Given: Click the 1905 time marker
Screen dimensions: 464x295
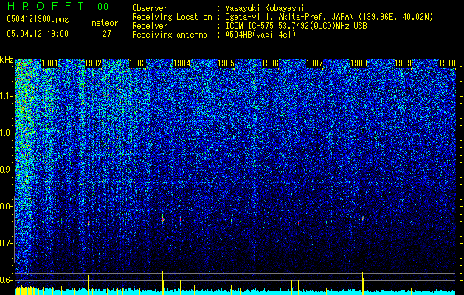Looking at the screenshot, I should pyautogui.click(x=226, y=63).
